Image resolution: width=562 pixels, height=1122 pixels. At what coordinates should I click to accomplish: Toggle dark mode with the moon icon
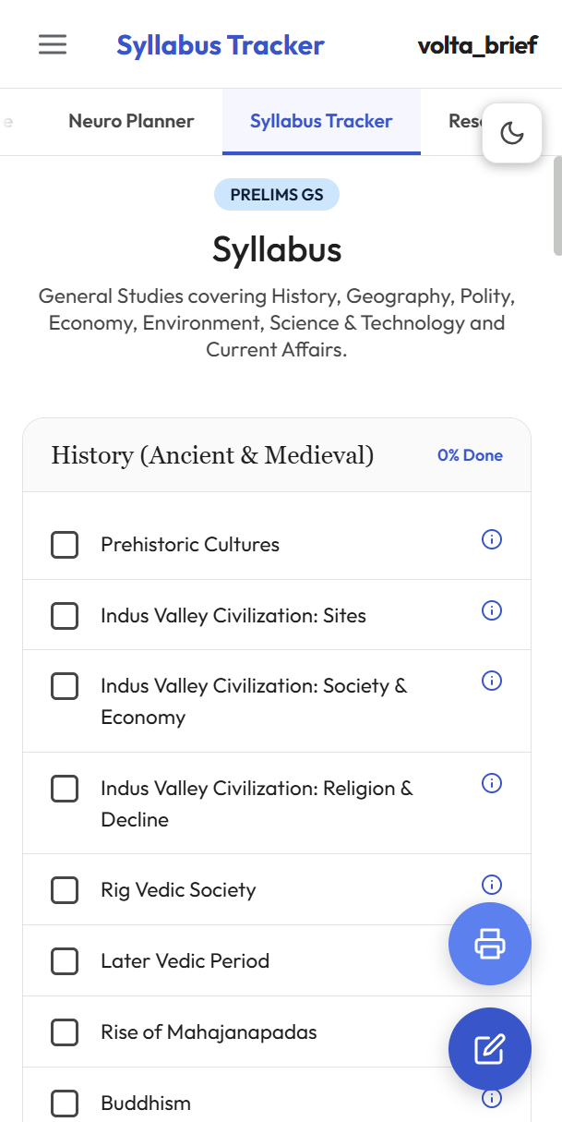pyautogui.click(x=511, y=132)
